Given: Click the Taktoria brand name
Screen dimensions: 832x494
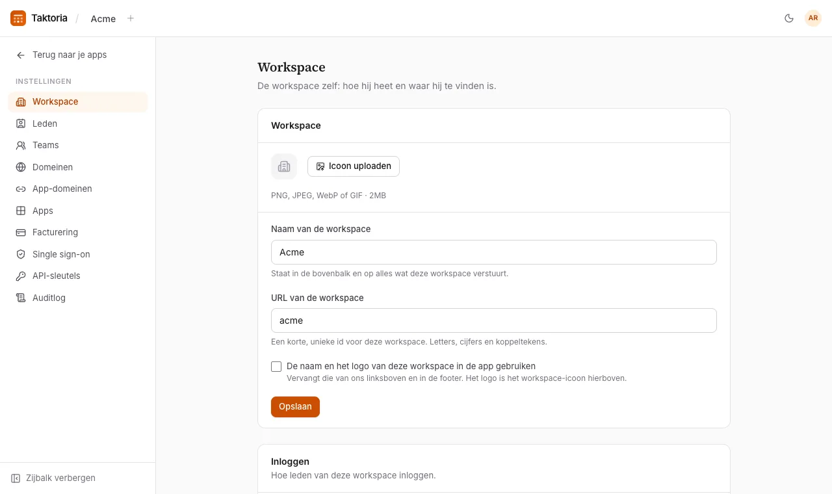Looking at the screenshot, I should pos(49,18).
